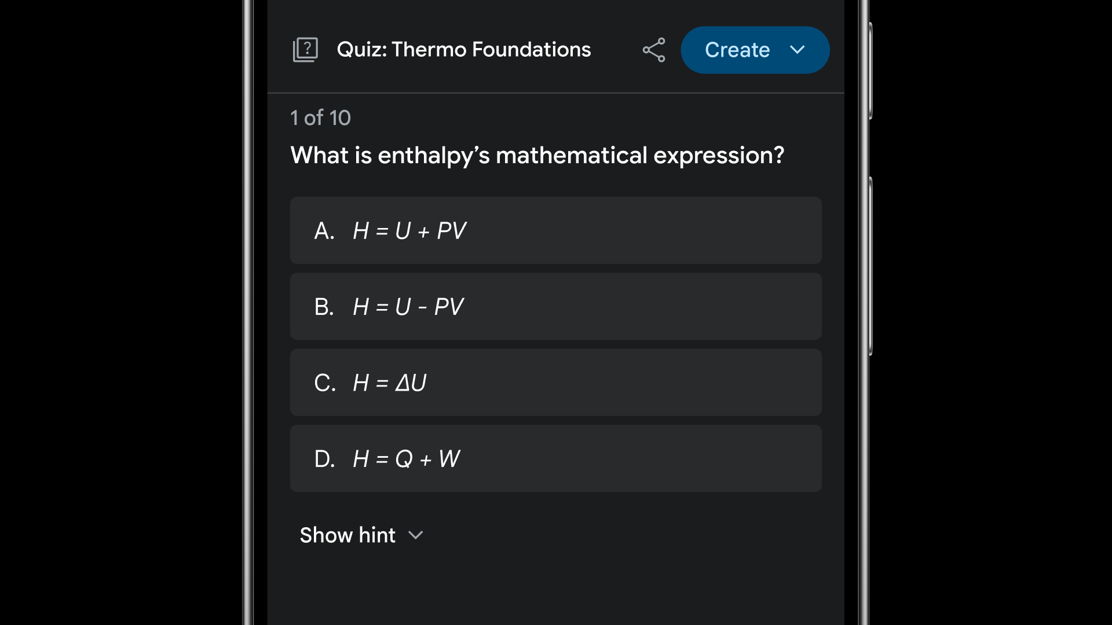
Task: Click the Create button
Action: (x=755, y=50)
